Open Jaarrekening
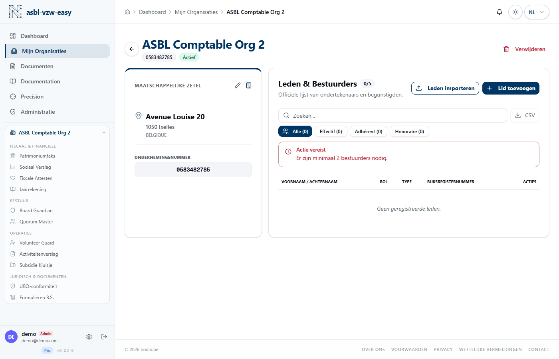The width and height of the screenshot is (559, 359). click(57, 189)
